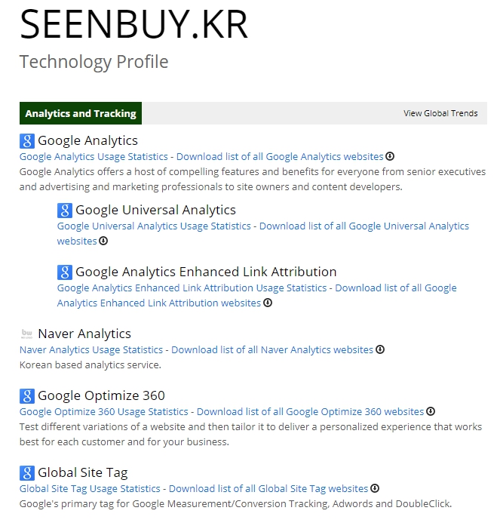Click download icon after Google Analytics websites link
500x526 pixels.
click(390, 156)
